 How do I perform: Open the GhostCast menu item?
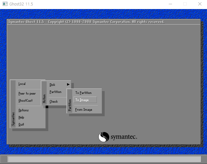tap(26, 101)
